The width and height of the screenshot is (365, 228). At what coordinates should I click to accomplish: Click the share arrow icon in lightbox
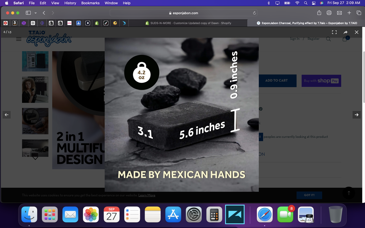pos(345,32)
